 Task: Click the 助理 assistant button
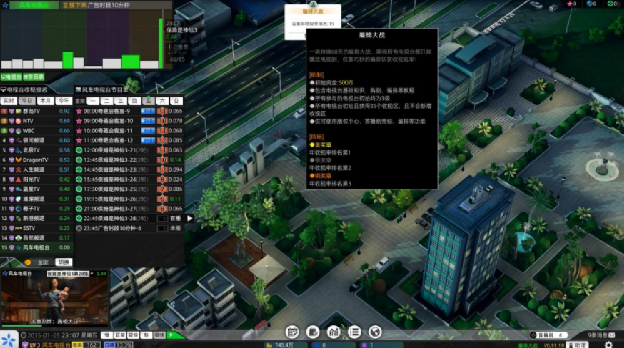point(577,345)
